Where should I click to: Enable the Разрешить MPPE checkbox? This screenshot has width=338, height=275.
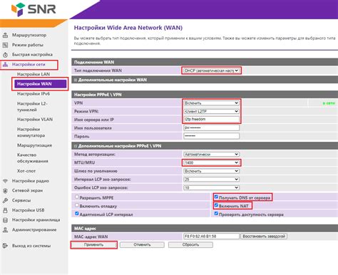pyautogui.click(x=77, y=197)
